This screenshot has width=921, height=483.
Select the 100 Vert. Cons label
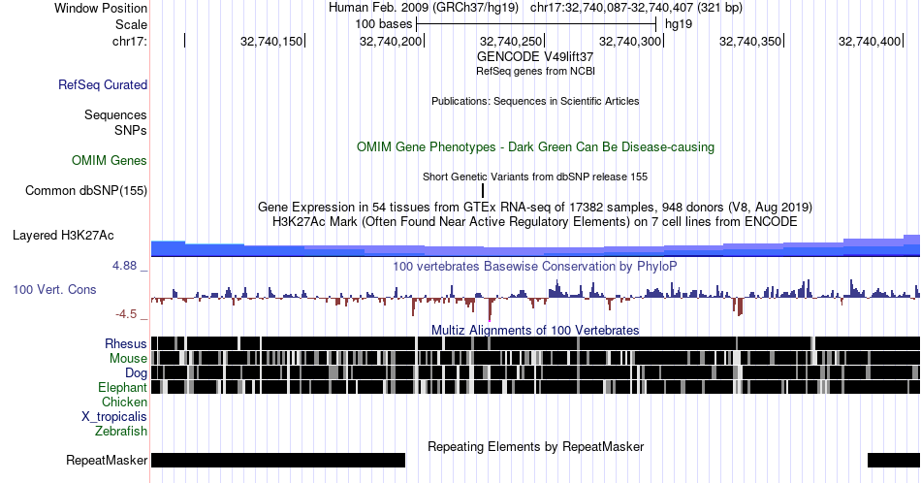pyautogui.click(x=54, y=289)
